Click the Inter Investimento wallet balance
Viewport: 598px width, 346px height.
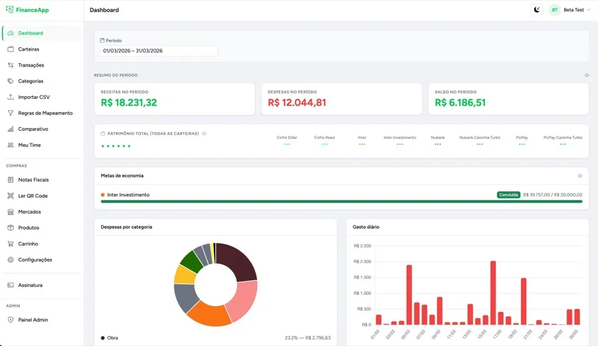400,144
